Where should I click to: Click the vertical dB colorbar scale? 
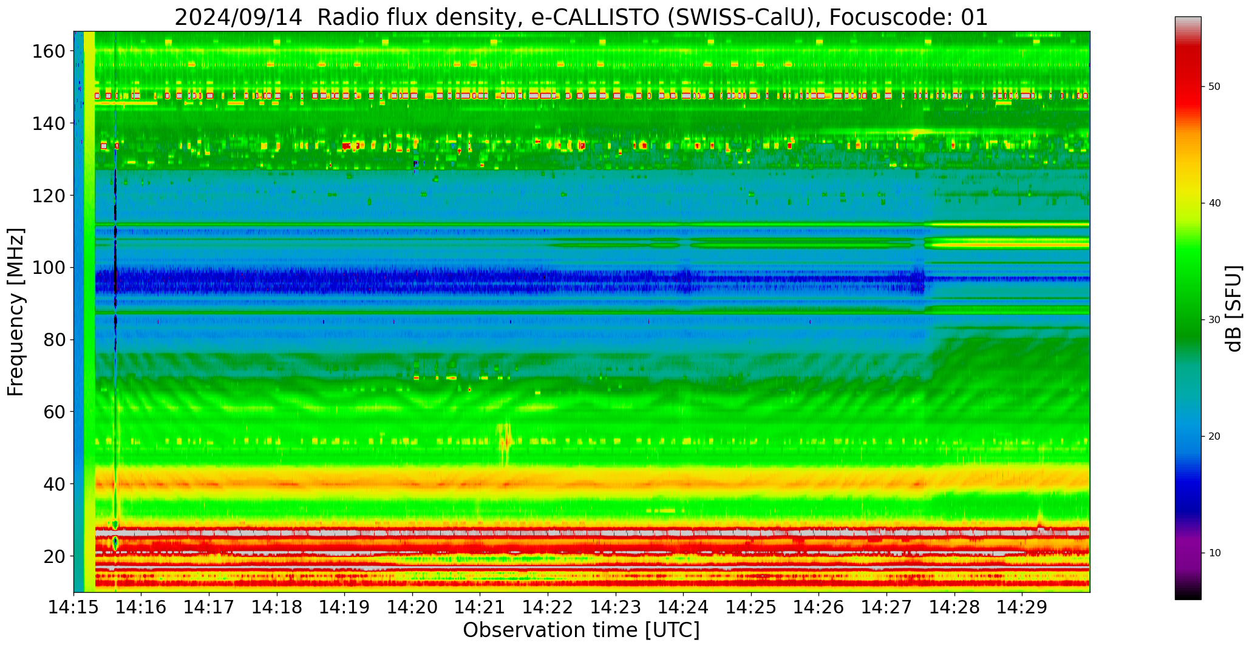point(1188,308)
